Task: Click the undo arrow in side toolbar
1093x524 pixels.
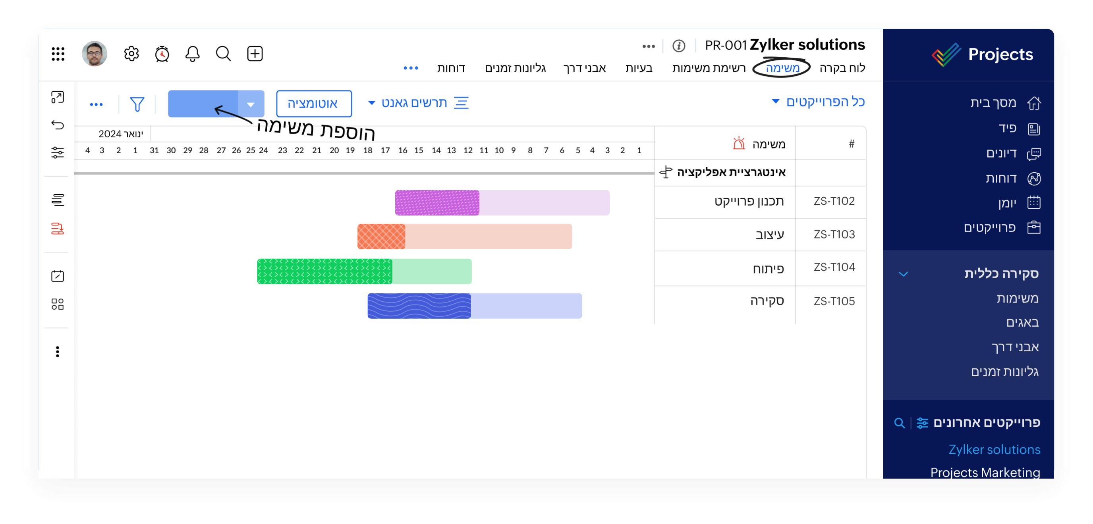Action: coord(58,125)
